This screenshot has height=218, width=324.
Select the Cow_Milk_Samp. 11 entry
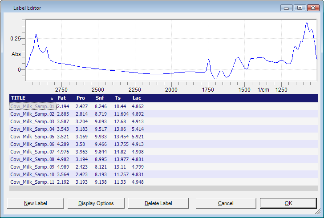(x=32, y=182)
